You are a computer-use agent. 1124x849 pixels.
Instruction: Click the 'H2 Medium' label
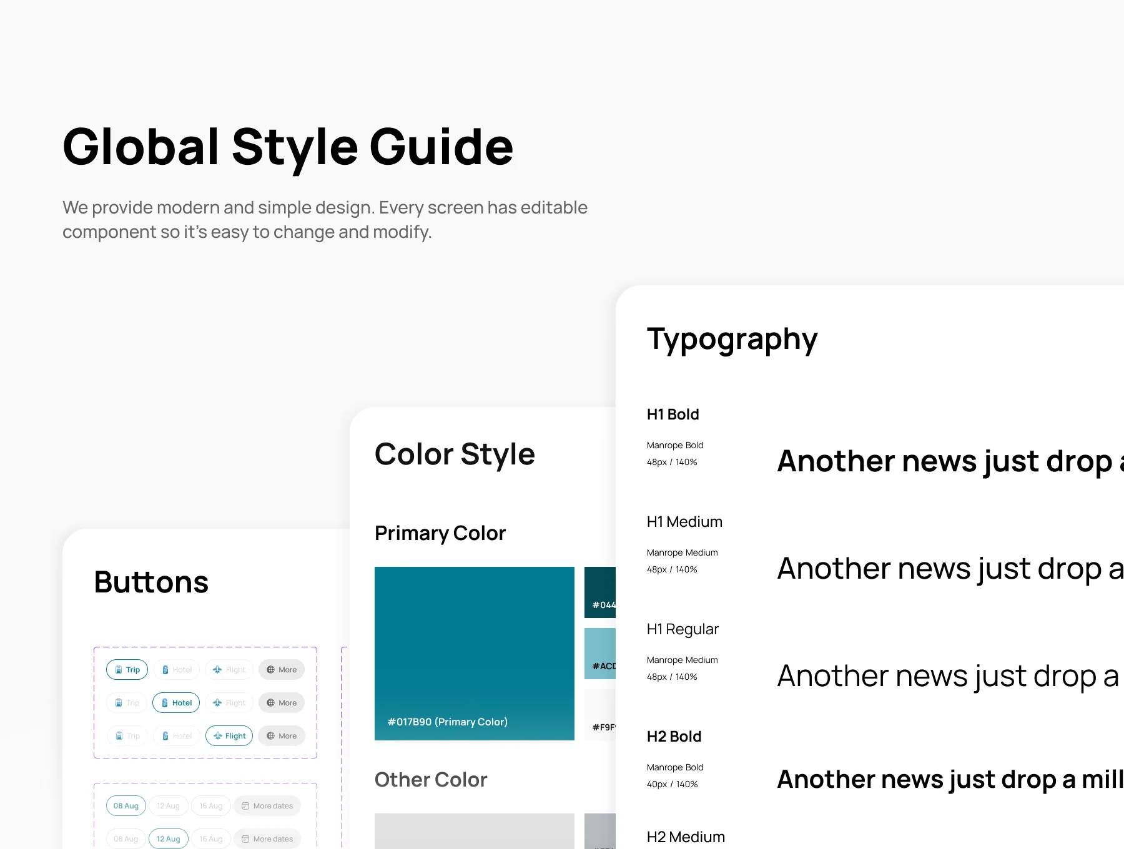(686, 837)
